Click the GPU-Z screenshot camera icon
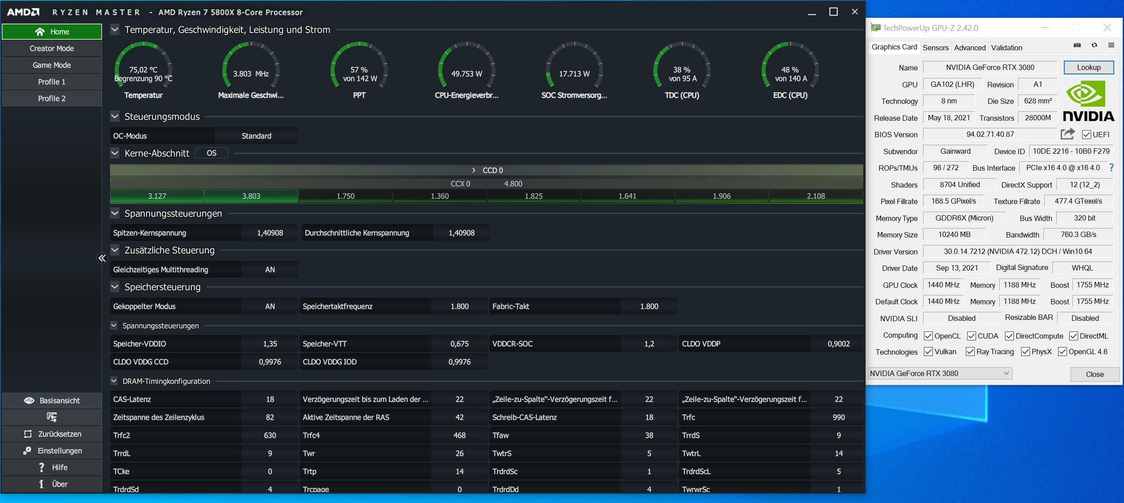The image size is (1124, 503). point(1077,45)
